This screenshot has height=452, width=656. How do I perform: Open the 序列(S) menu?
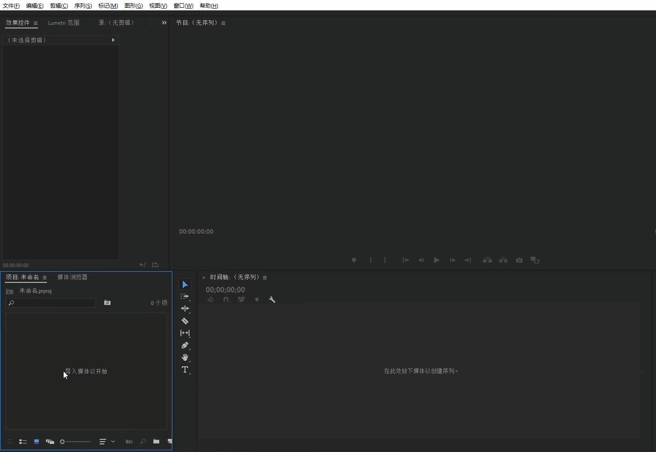coord(83,5)
